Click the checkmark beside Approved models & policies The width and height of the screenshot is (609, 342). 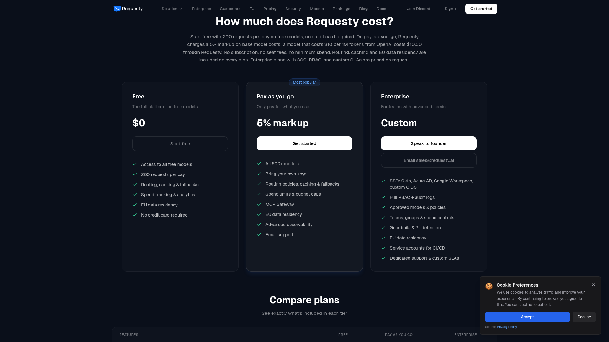pos(383,207)
